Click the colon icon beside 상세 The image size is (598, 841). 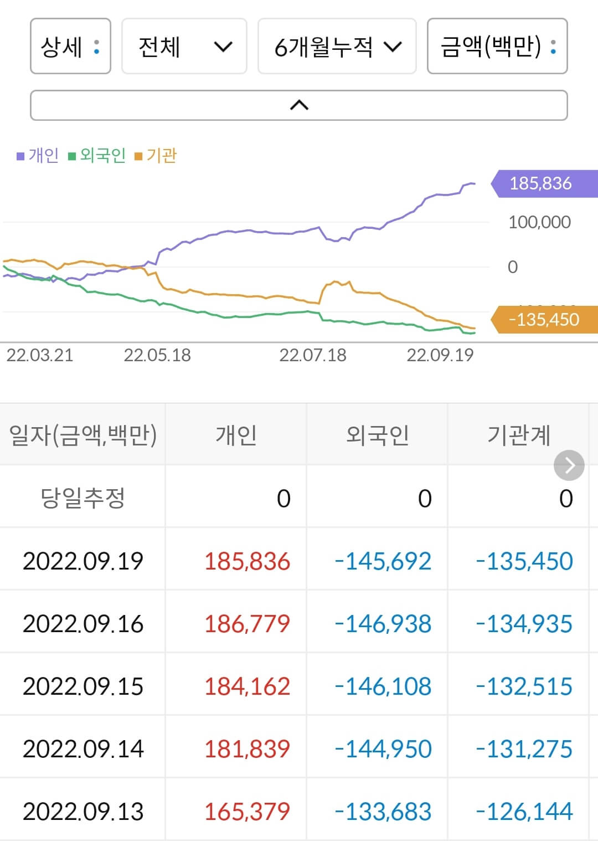96,47
